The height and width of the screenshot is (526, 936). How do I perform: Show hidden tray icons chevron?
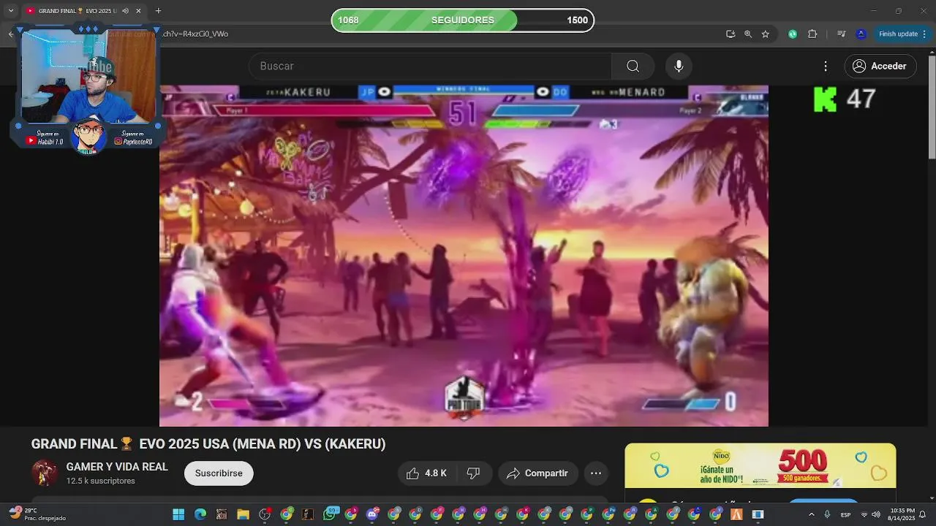click(x=811, y=514)
